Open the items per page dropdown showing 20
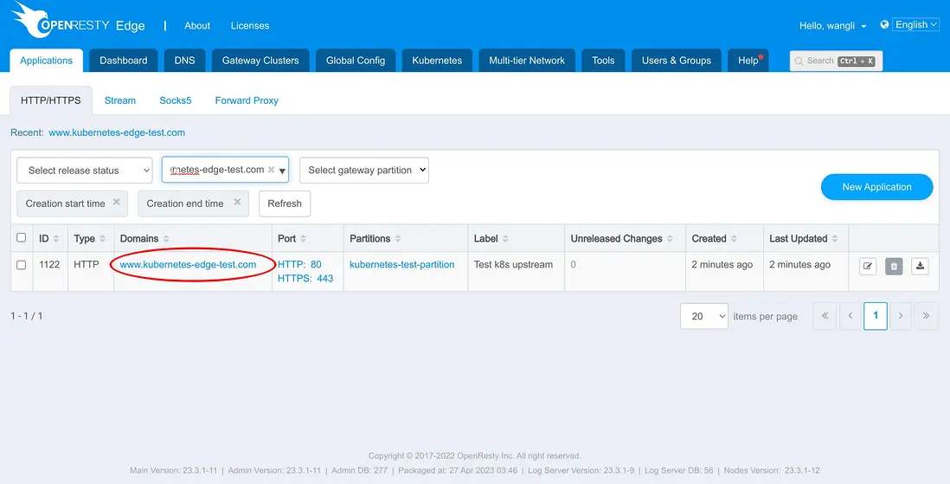The height and width of the screenshot is (484, 950). 704,316
